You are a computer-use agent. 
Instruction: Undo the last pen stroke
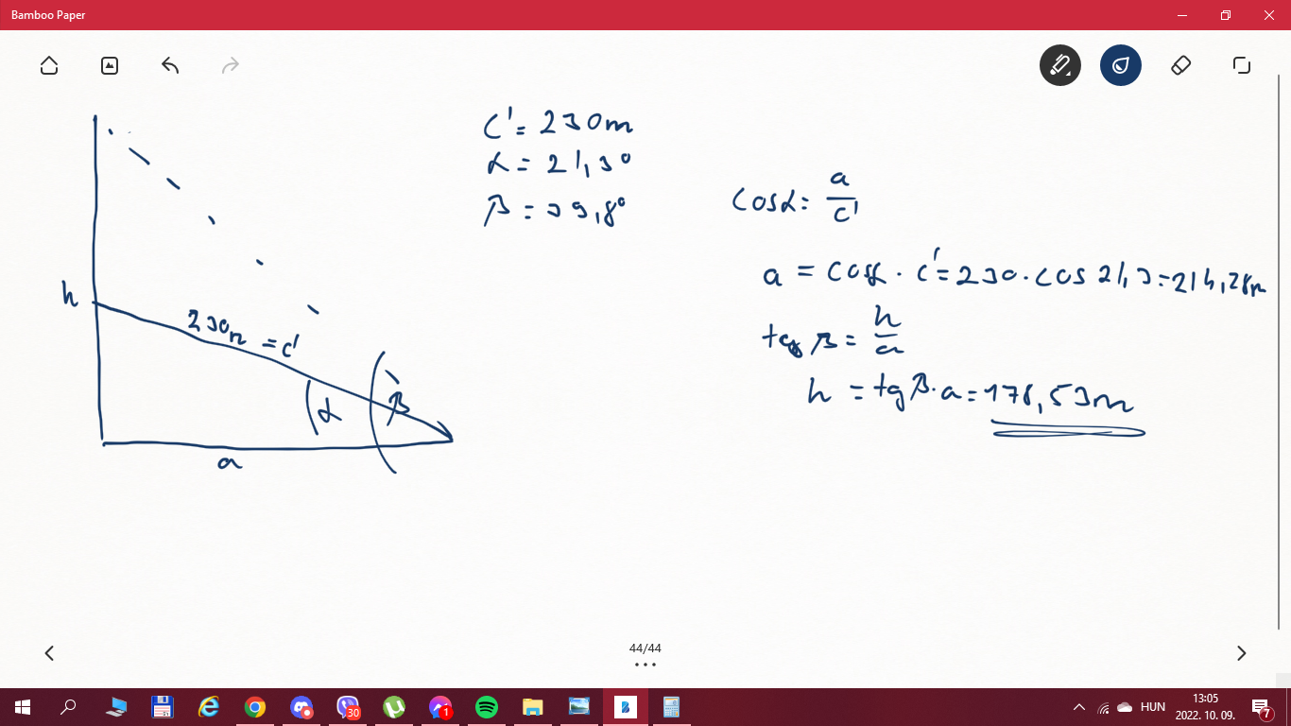[x=170, y=65]
